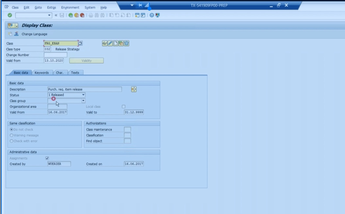
Task: Click the blue Help question mark icon
Action: [152, 15]
